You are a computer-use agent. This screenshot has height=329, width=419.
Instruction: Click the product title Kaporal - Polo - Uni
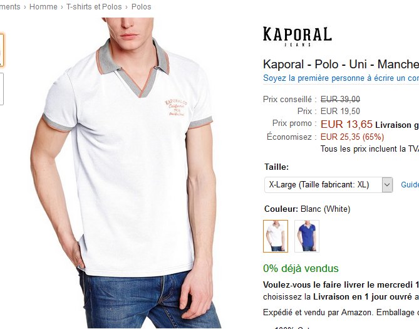[x=341, y=64]
